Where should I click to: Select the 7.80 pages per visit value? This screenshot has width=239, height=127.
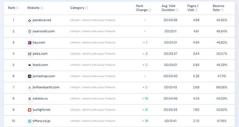point(196,110)
